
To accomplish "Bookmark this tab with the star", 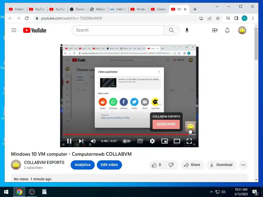I will [218, 18].
